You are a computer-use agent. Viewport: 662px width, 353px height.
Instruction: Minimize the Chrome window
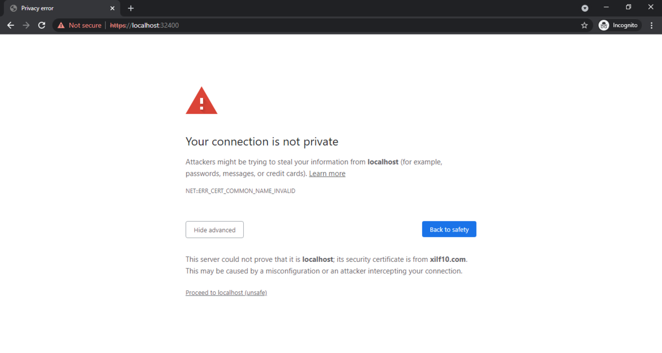tap(606, 7)
